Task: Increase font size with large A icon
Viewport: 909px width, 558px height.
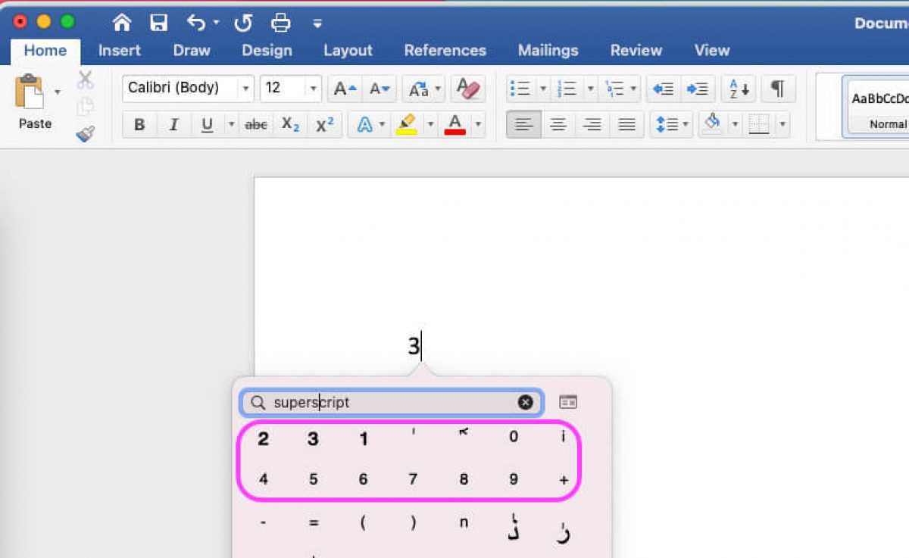Action: (x=345, y=89)
